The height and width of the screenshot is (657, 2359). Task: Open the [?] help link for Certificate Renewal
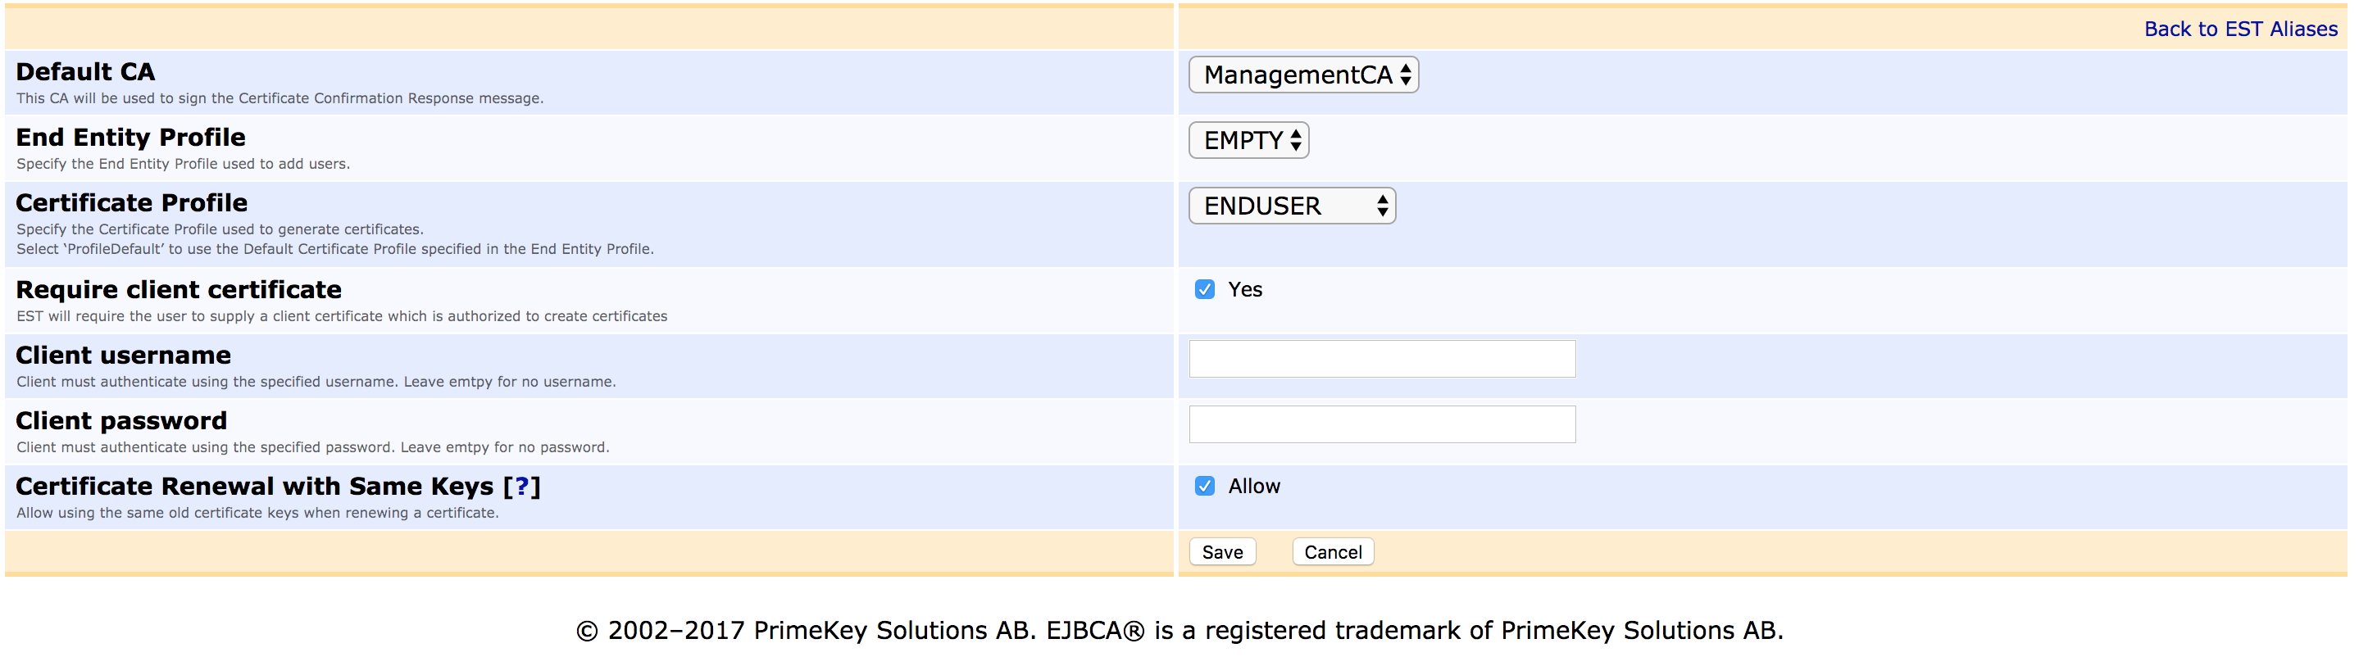(522, 487)
